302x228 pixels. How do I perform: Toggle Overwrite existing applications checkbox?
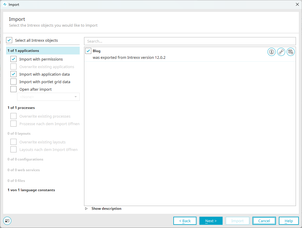14,67
